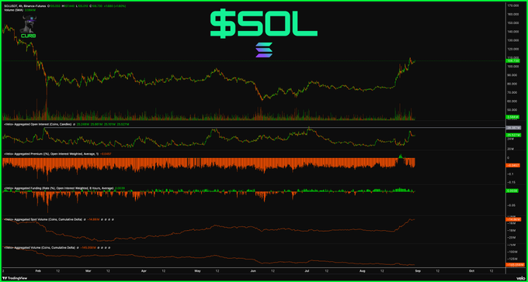The height and width of the screenshot is (282, 528).
Task: Click the 0.0039 value in Funding legend
Action: (120, 188)
